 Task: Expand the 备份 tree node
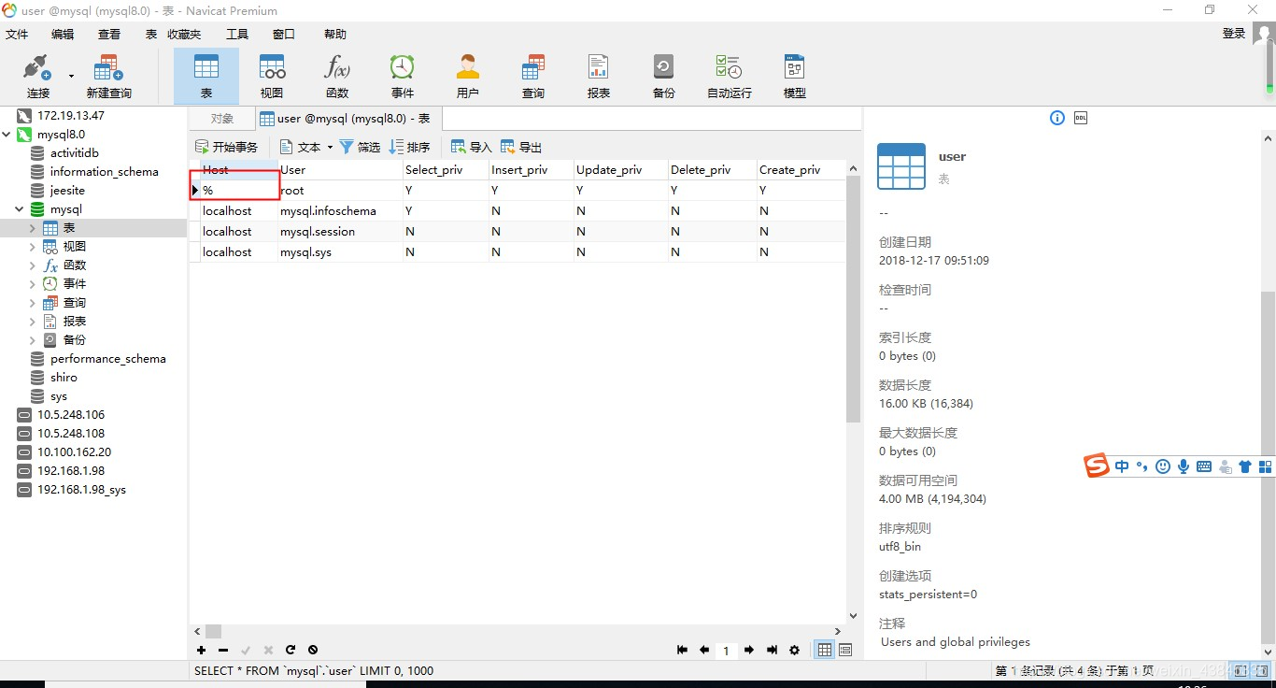coord(33,340)
